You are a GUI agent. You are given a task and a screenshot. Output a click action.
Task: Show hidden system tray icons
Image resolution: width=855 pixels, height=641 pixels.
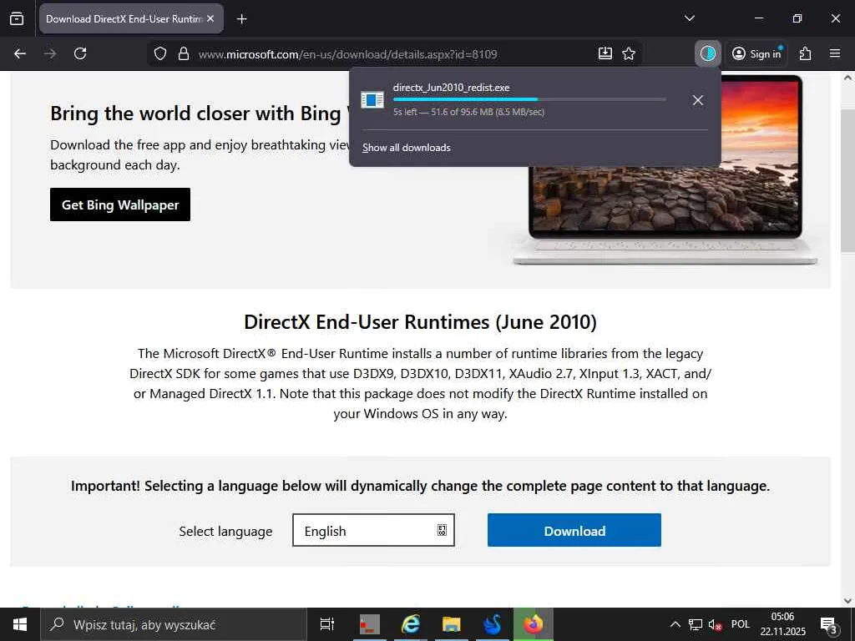675,624
